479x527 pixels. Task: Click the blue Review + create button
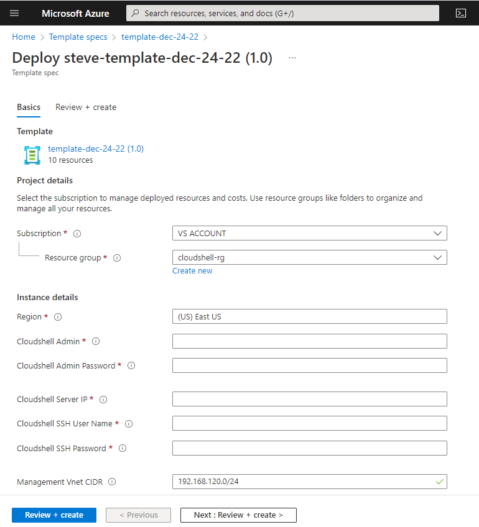(x=54, y=515)
